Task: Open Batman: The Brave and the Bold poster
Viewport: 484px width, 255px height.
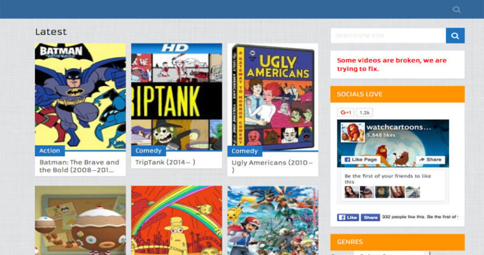Action: click(x=80, y=96)
